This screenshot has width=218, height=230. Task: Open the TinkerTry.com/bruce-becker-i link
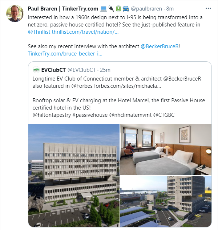point(65,54)
